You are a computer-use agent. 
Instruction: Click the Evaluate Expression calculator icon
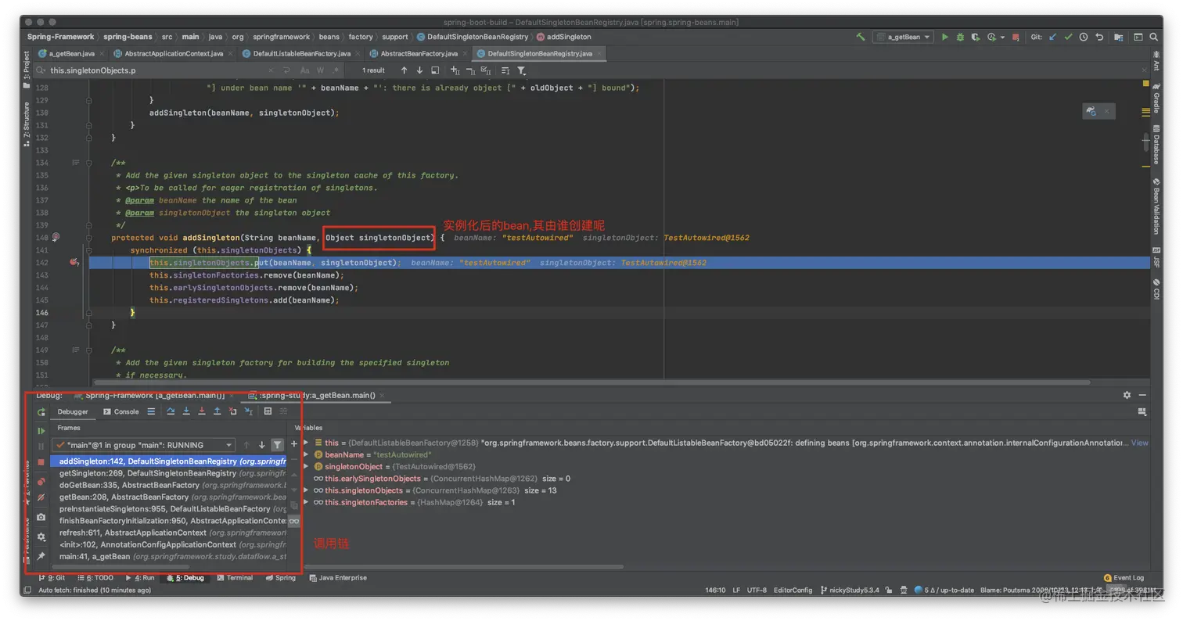tap(268, 411)
